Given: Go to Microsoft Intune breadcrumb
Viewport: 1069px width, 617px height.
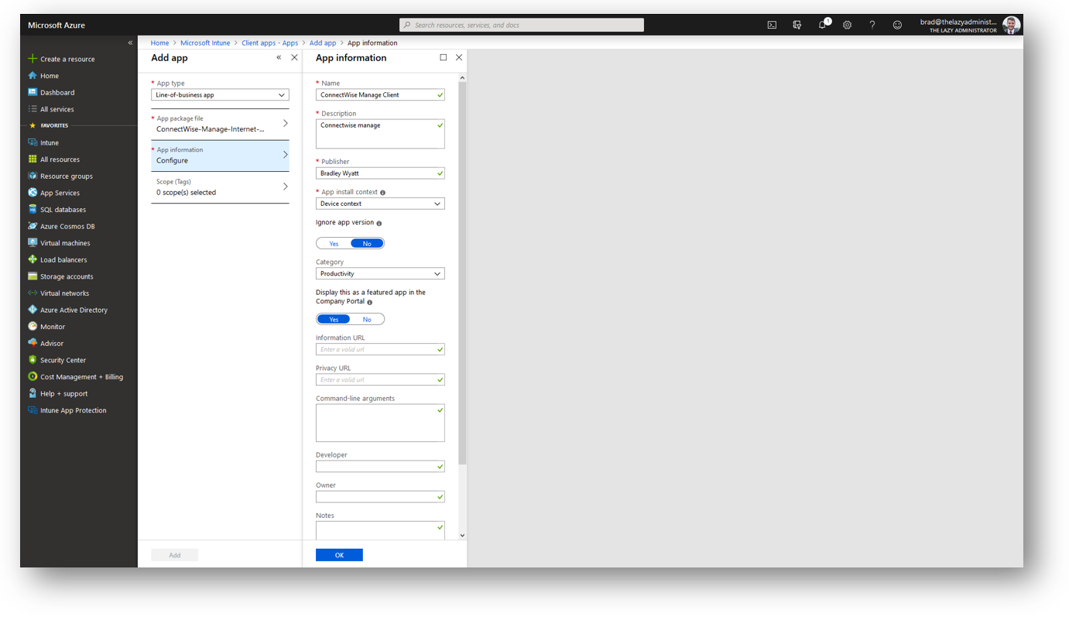Looking at the screenshot, I should pyautogui.click(x=205, y=43).
